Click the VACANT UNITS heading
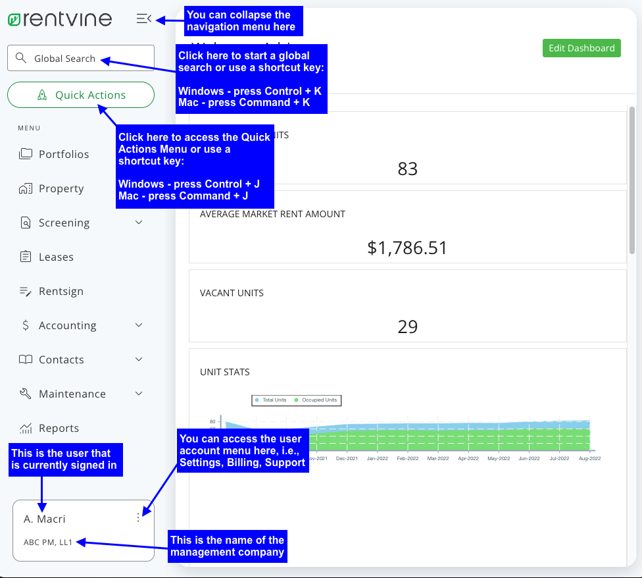 232,294
